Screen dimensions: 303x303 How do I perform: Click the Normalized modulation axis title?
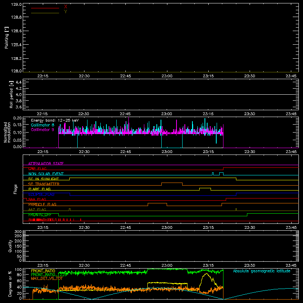click(x=7, y=132)
